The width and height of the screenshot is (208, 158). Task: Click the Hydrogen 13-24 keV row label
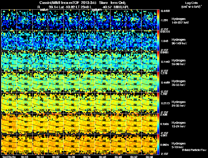coord(179,124)
